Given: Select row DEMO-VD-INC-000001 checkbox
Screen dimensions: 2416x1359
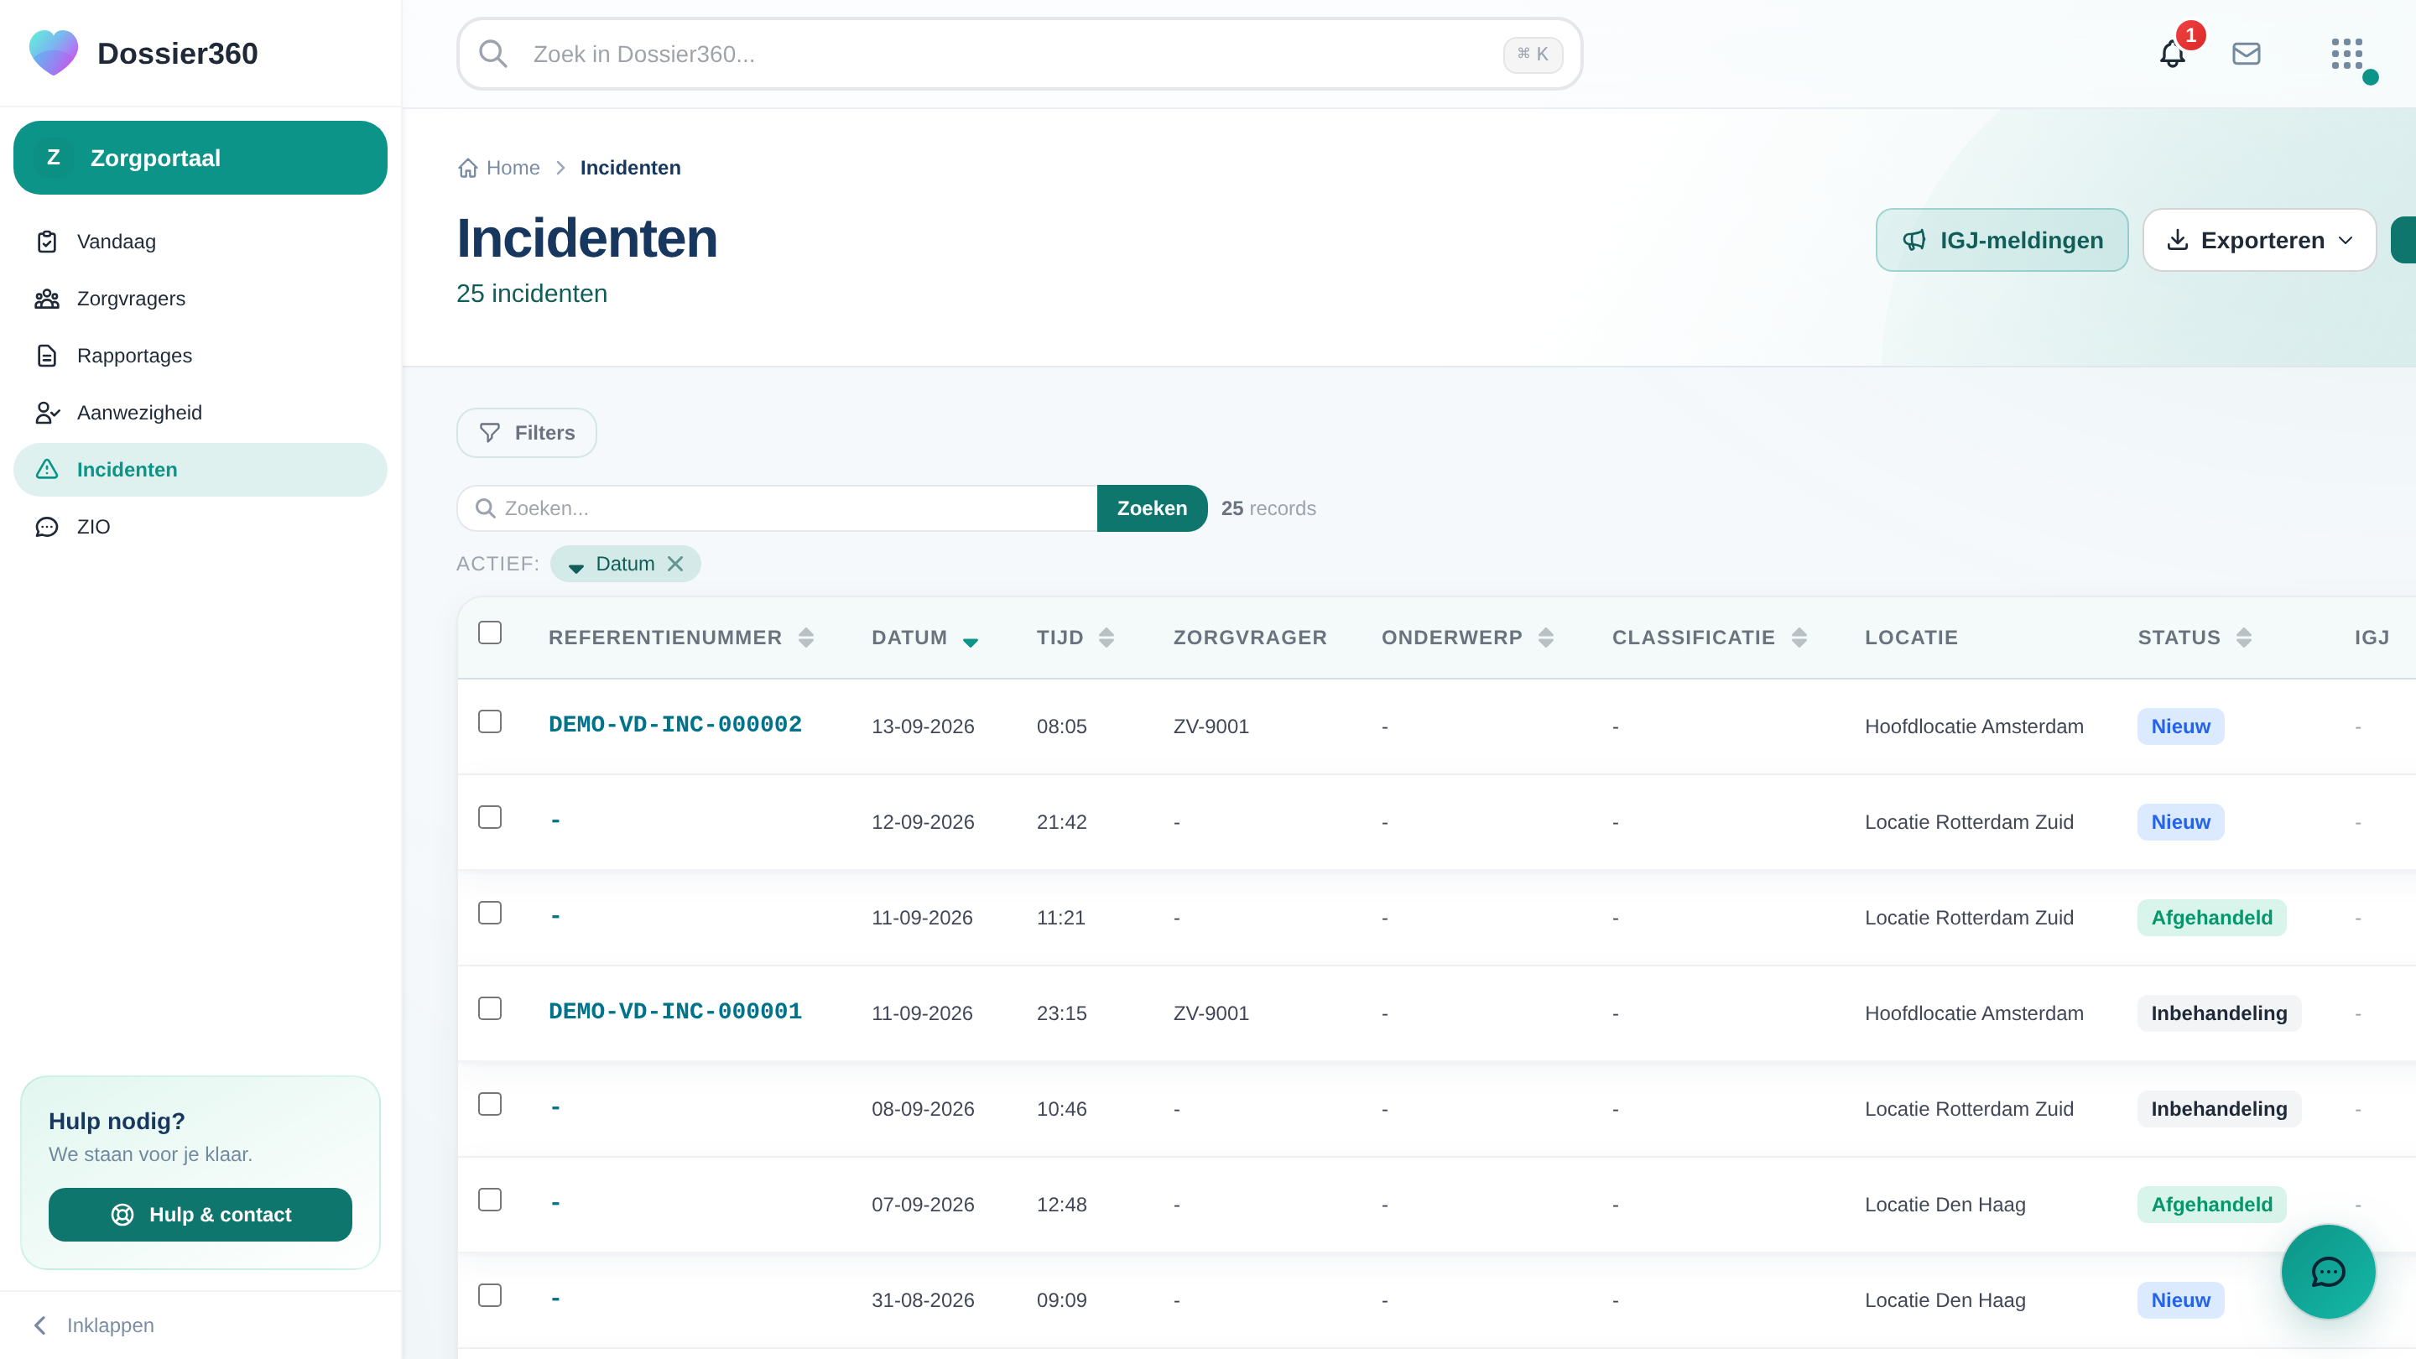Looking at the screenshot, I should point(490,1008).
